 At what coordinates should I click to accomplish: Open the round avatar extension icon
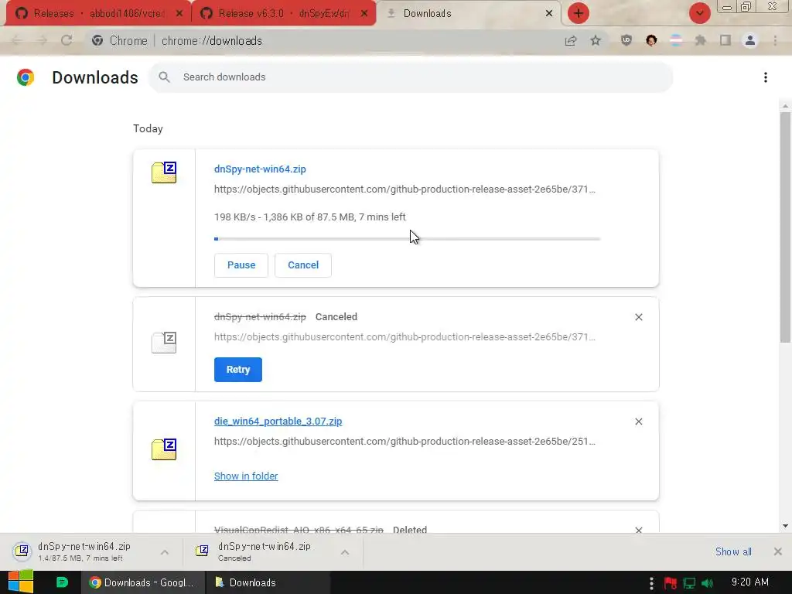pyautogui.click(x=651, y=40)
